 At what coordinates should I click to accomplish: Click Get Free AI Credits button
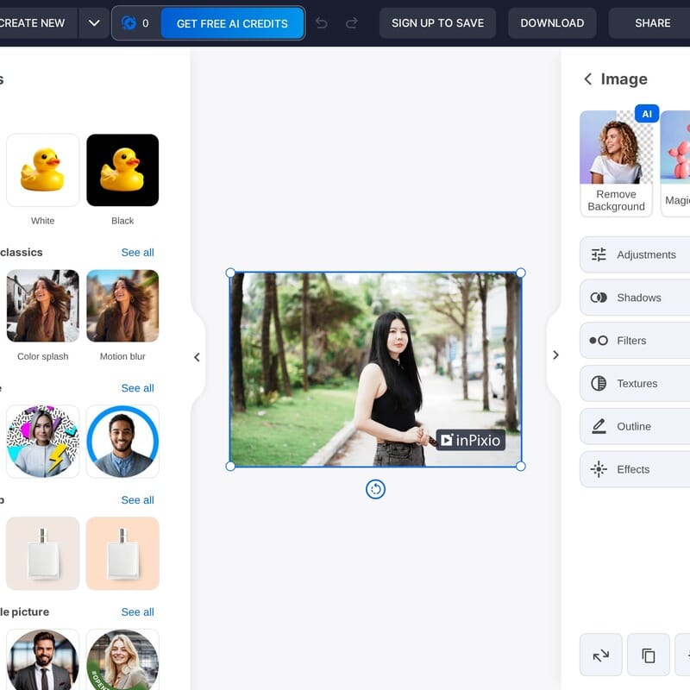tap(232, 23)
